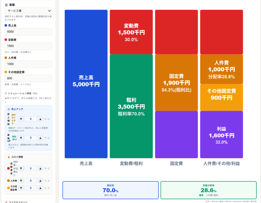Open the 業種 dropdown showing サービス業
This screenshot has width=261, height=203.
click(28, 11)
